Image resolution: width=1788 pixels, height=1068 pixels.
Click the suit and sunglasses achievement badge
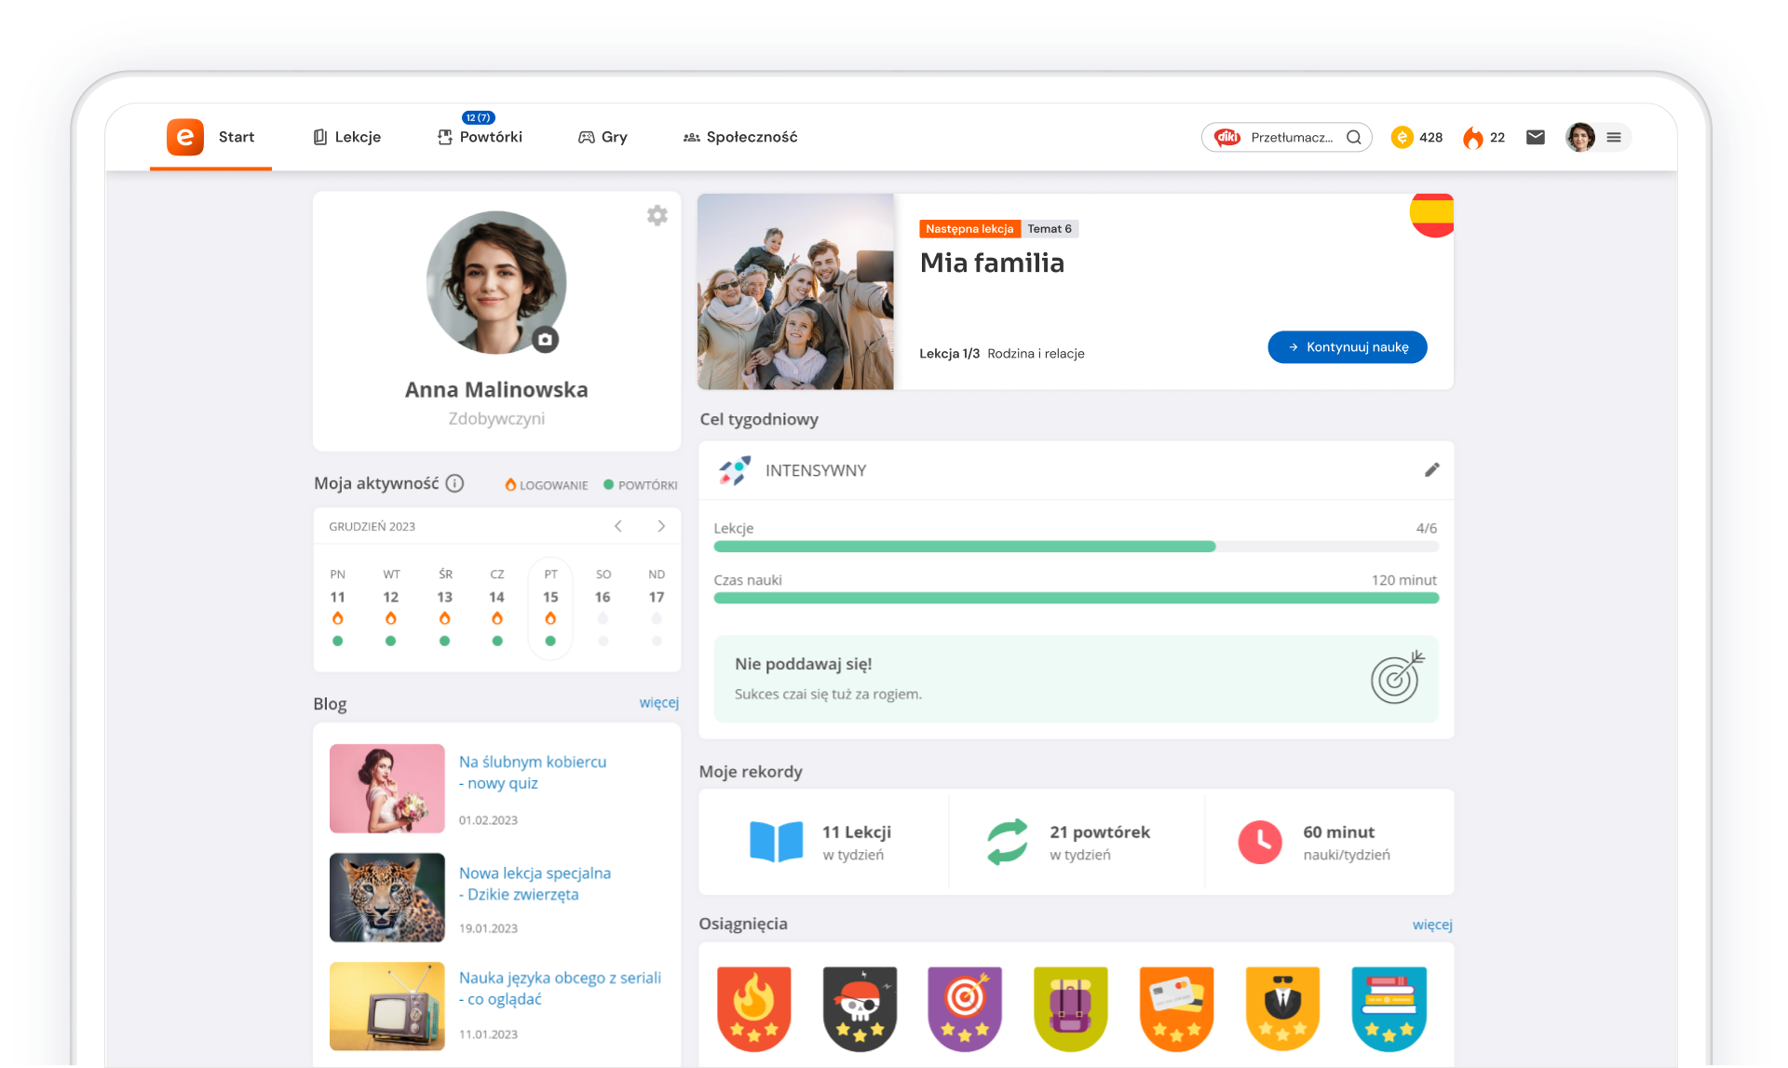pos(1282,1008)
